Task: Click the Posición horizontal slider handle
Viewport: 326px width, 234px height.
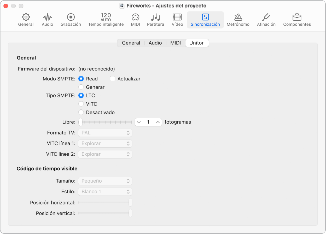Action: [x=130, y=202]
